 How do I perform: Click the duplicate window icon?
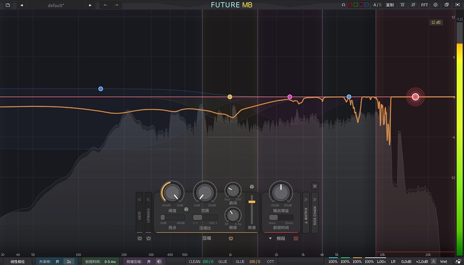pyautogui.click(x=446, y=5)
